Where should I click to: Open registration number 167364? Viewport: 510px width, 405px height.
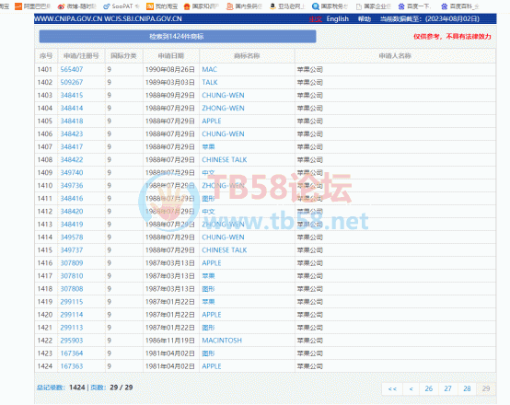[72, 353]
